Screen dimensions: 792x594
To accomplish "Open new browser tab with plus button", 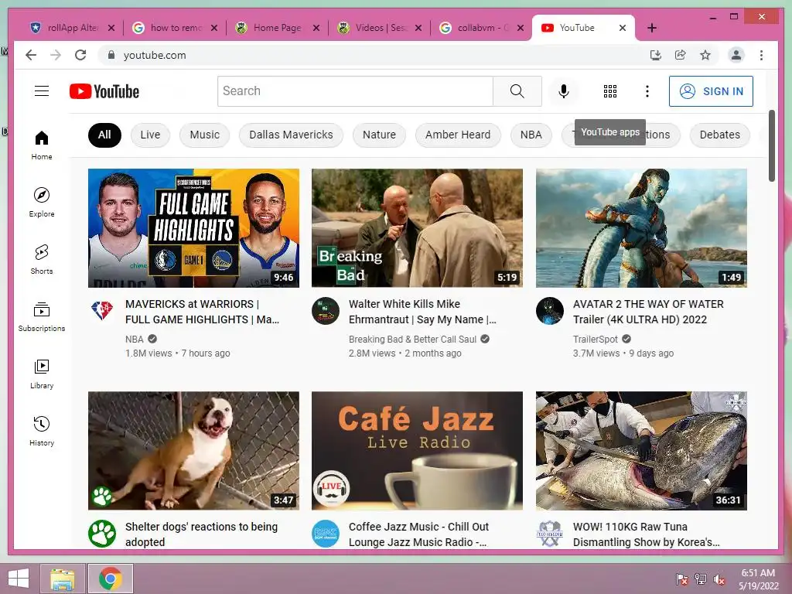I will (651, 28).
